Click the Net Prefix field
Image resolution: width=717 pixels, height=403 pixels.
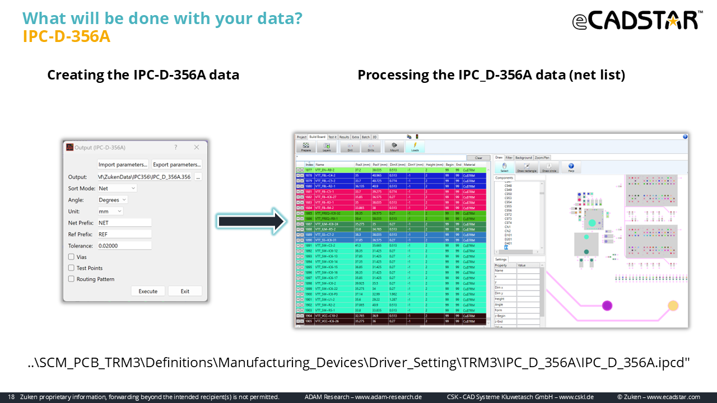point(124,223)
